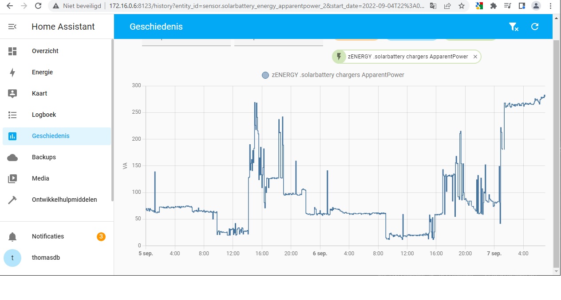Click the Backups cloud icon
Viewport: 561px width, 300px height.
(x=12, y=158)
